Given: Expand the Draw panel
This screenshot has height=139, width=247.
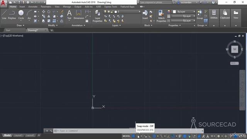Looking at the screenshot, I should click(20, 25).
